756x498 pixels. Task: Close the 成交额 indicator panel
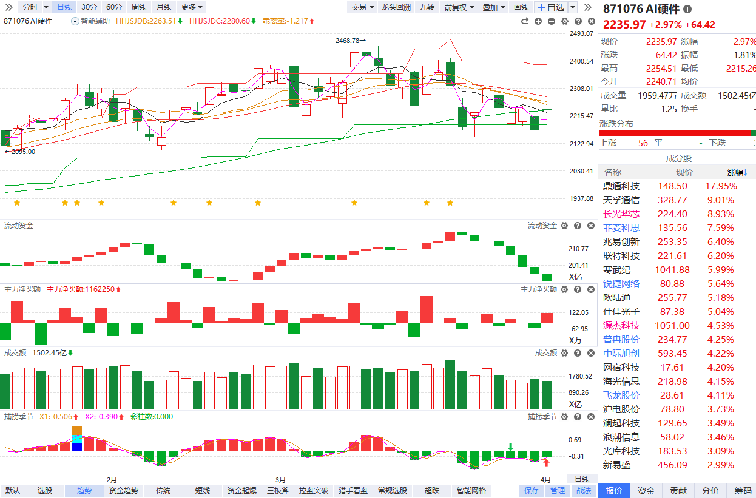589,352
